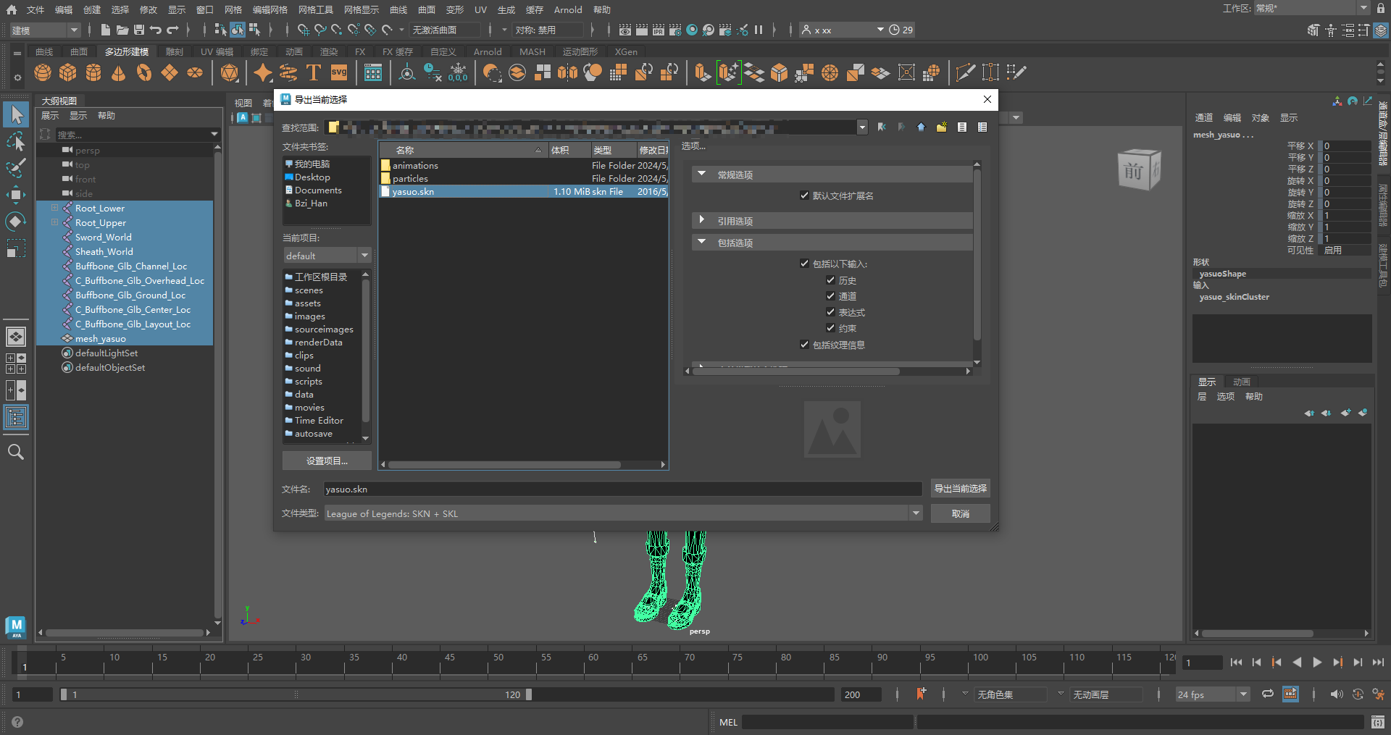Screen dimensions: 1391x735
Task: Select the Paint Selection tool in toolbox
Action: [16, 168]
